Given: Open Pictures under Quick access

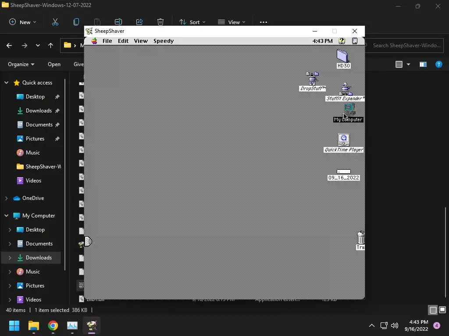Looking at the screenshot, I should point(35,139).
